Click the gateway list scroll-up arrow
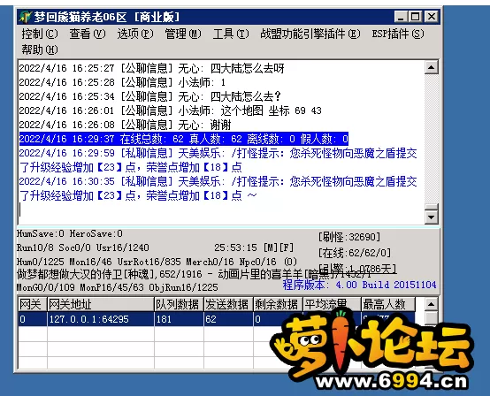The width and height of the screenshot is (490, 396). coord(432,304)
